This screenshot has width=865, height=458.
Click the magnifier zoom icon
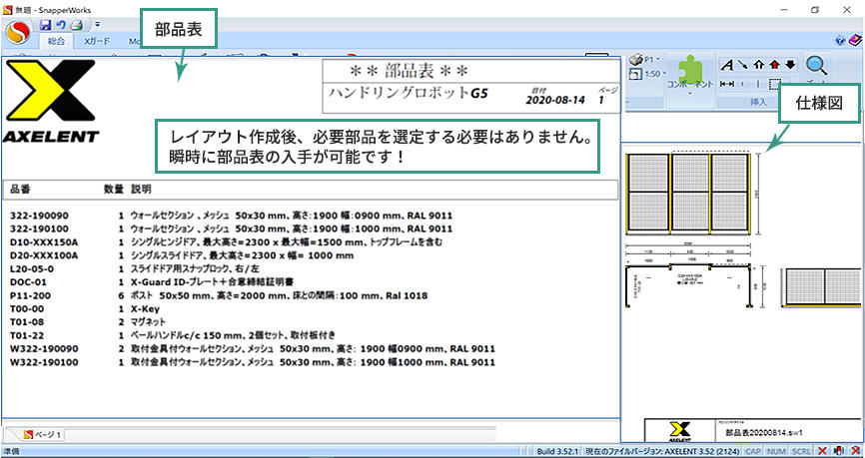(816, 65)
